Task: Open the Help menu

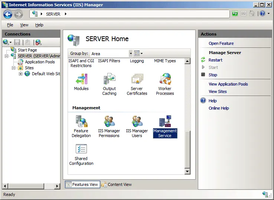Action: [39, 25]
